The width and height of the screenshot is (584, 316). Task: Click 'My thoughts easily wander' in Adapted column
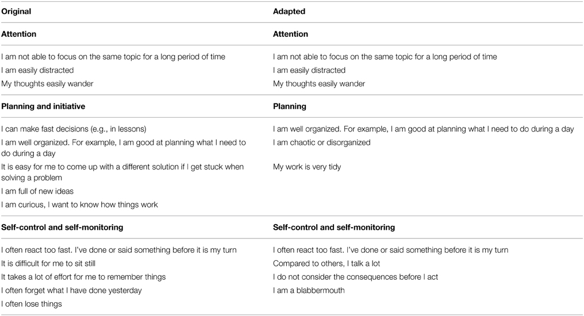click(319, 84)
